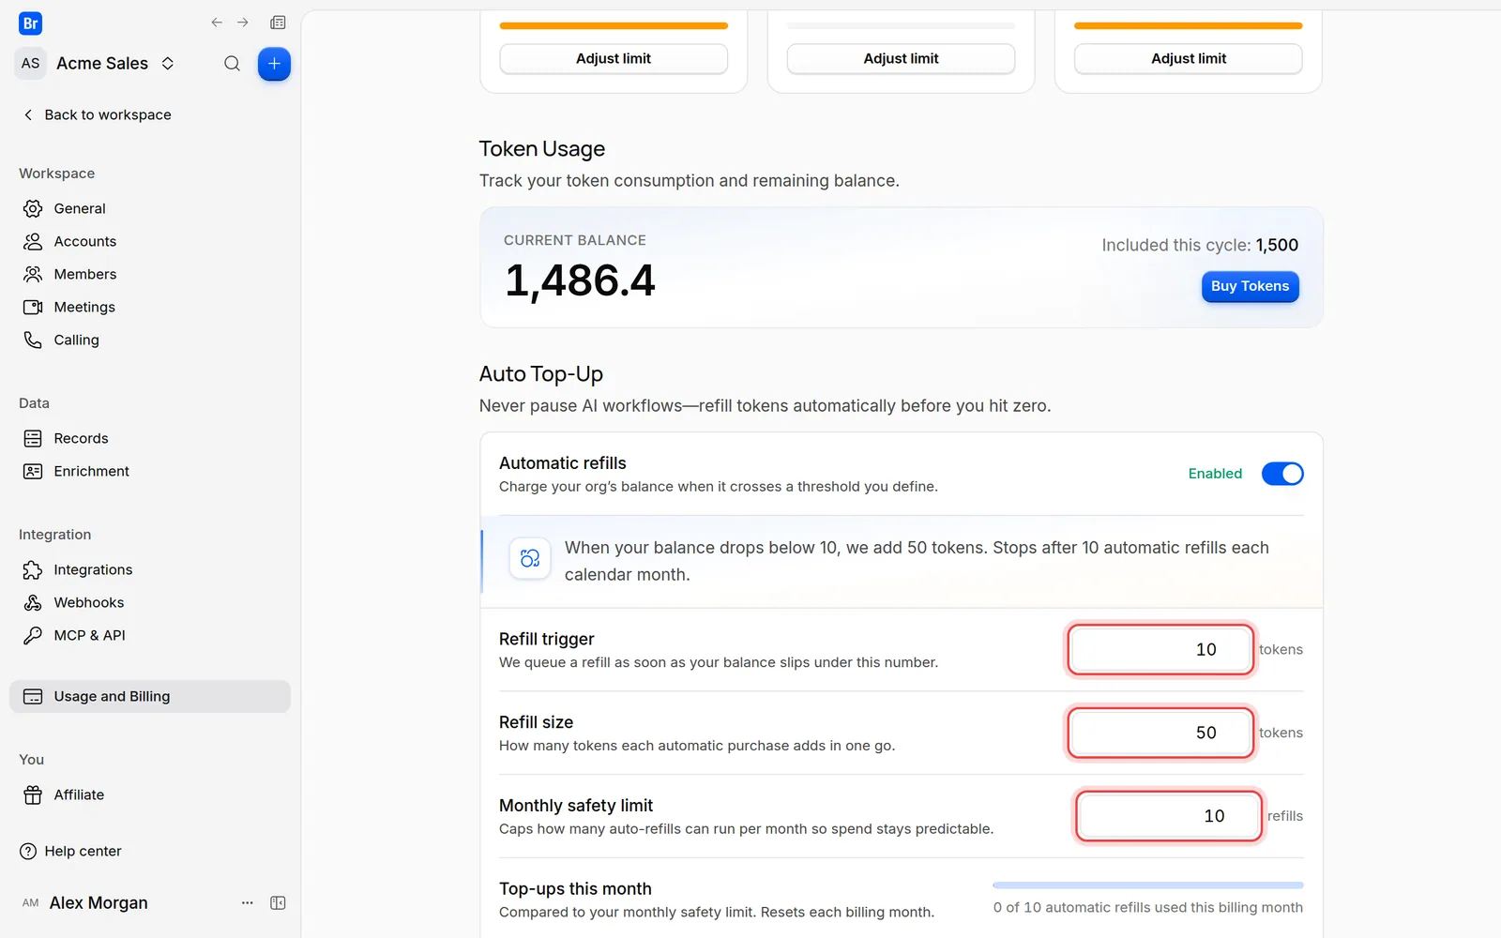Click the Refill size tokens input
The width and height of the screenshot is (1501, 938).
(1160, 733)
